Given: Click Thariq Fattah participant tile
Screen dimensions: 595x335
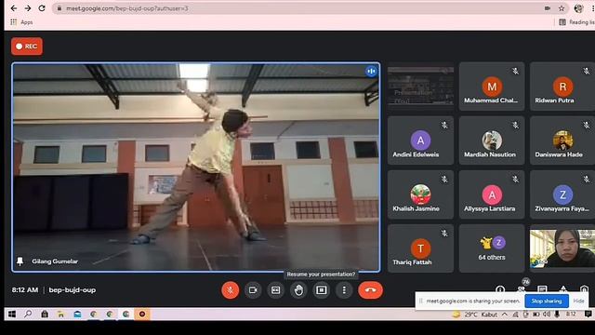Looking at the screenshot, I should tap(420, 248).
